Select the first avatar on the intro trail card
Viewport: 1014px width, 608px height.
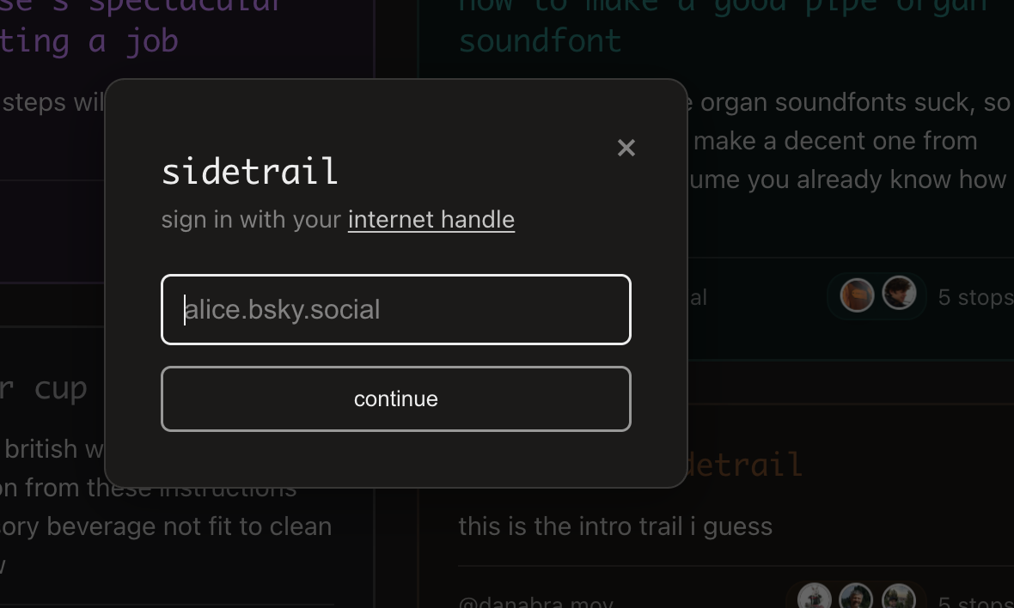click(x=814, y=598)
